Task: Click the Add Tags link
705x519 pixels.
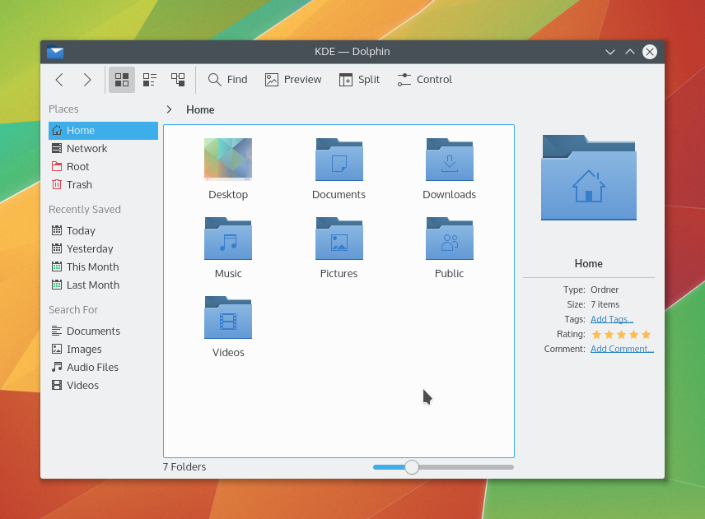Action: (611, 319)
